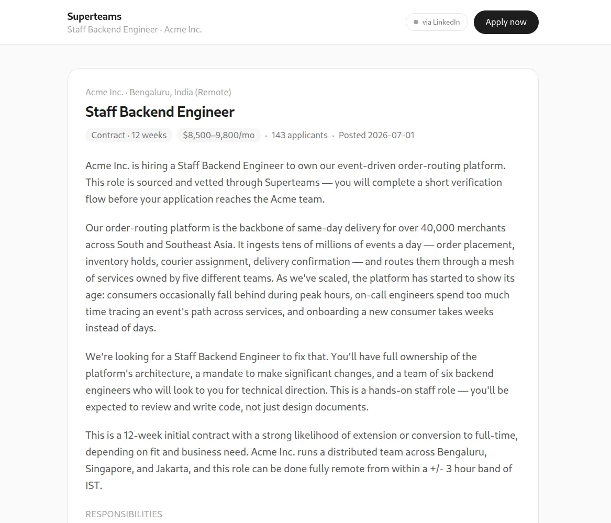Click the word Superteams in the first paragraph
The width and height of the screenshot is (611, 523).
(292, 182)
